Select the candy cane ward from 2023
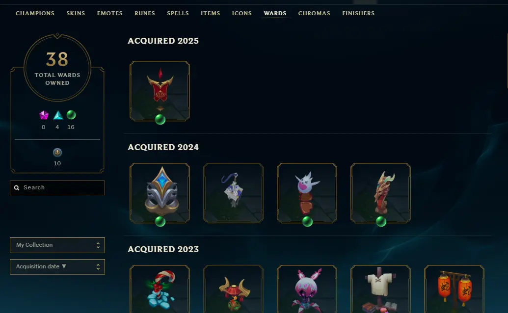The height and width of the screenshot is (313, 508). click(x=160, y=289)
